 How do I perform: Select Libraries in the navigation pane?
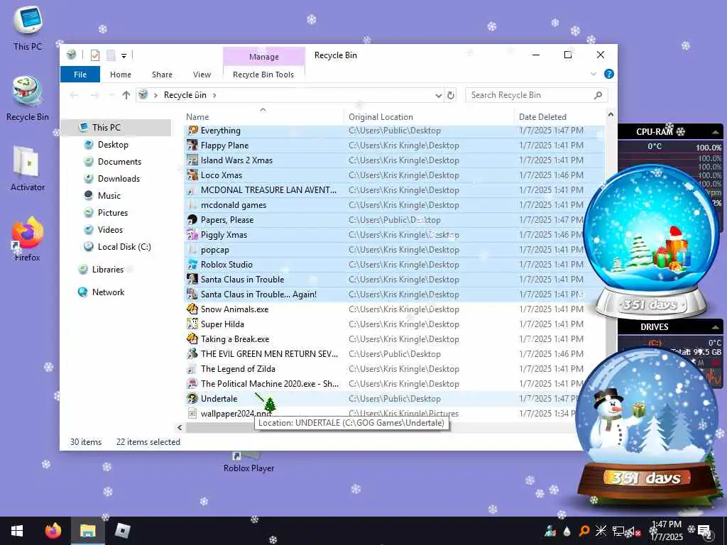click(108, 270)
